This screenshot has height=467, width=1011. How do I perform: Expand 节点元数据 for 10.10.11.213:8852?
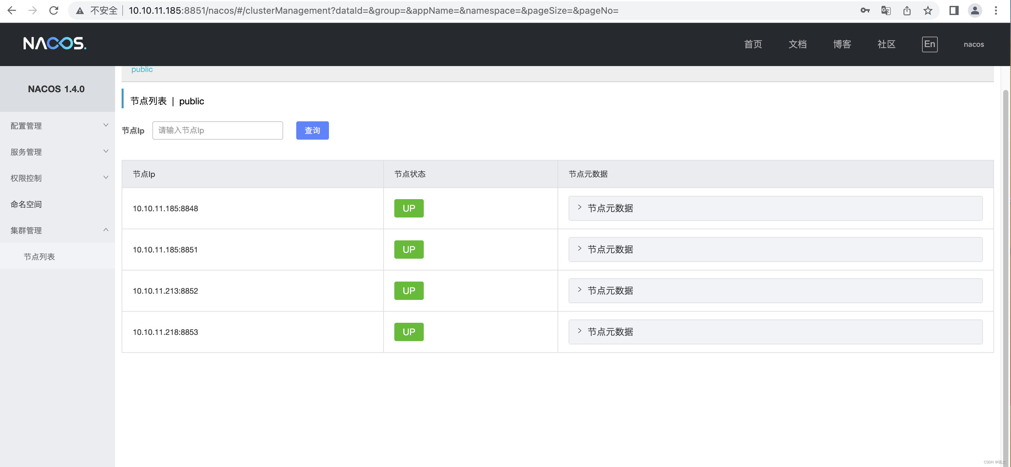(775, 291)
